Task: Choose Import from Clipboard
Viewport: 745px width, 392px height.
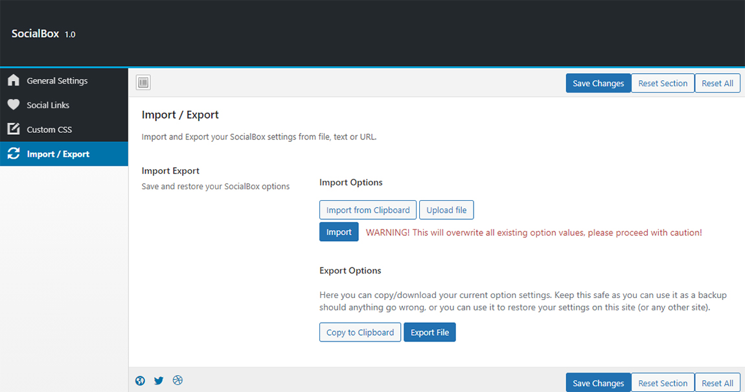Action: tap(367, 209)
